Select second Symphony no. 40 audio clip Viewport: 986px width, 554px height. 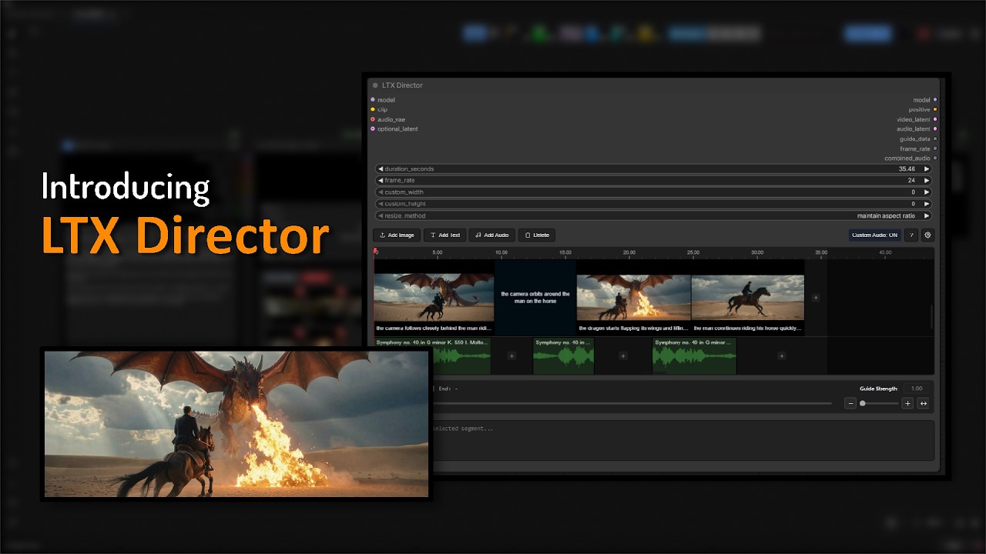(563, 356)
